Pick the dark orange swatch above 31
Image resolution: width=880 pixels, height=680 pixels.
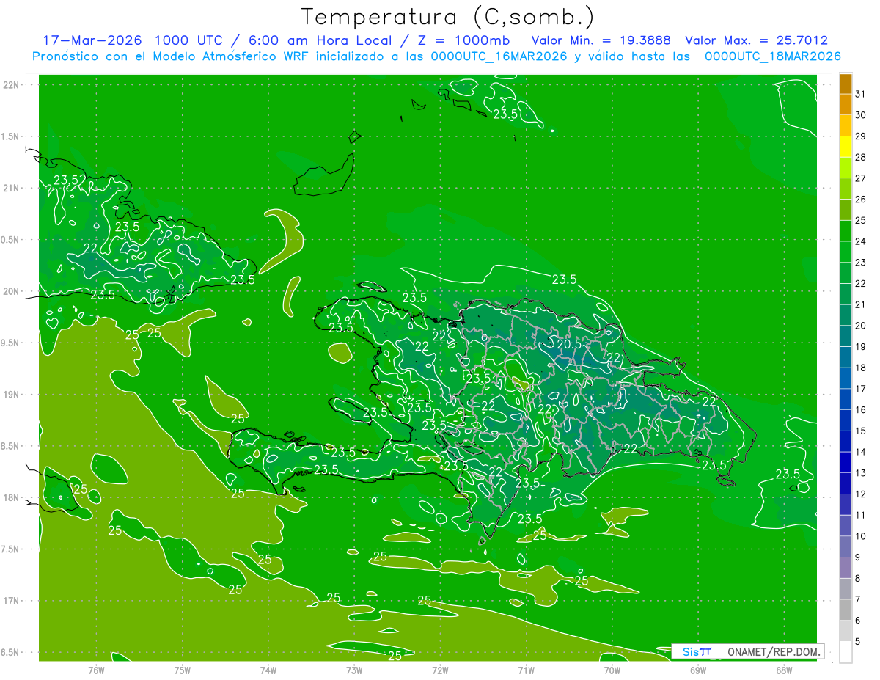click(846, 84)
